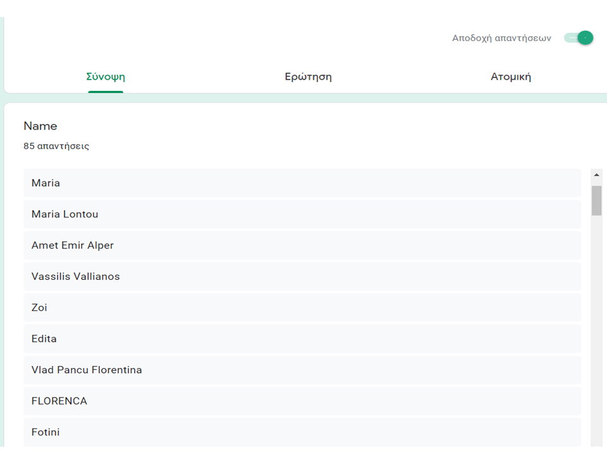Click the 'Fotini' response row
This screenshot has width=607, height=455.
[x=302, y=432]
